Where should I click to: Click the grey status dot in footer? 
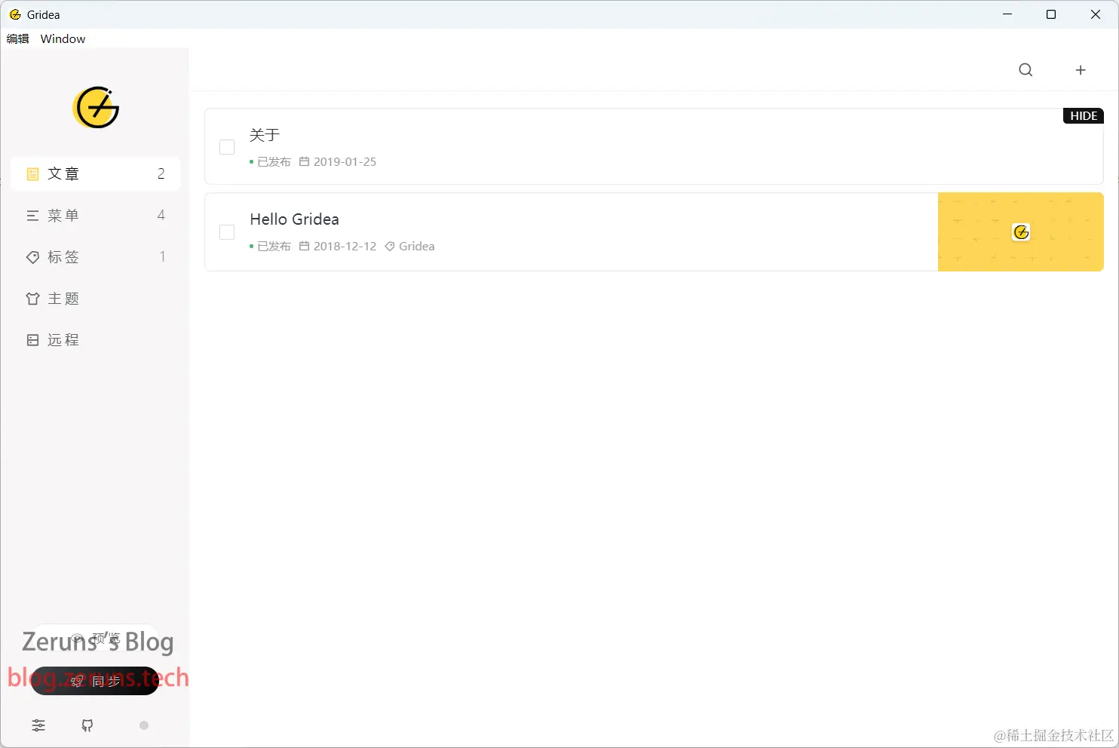coord(144,725)
